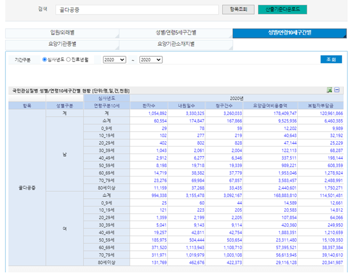The width and height of the screenshot is (353, 275).
Task: Click the value 37,268 for males 80세이상
Action: (x=198, y=188)
